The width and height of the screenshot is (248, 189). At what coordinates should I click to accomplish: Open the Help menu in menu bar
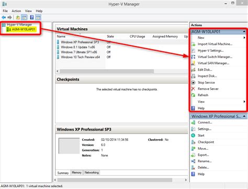pos(39,11)
